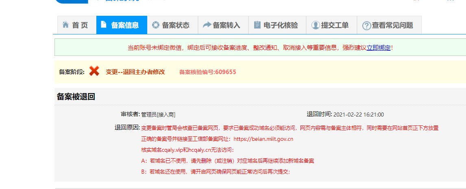This screenshot has width=466, height=189.
Task: Go to the 备案转入 tab
Action: point(226,25)
